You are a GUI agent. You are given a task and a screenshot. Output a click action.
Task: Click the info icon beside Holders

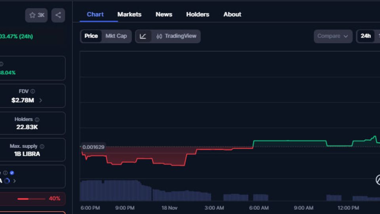(37, 120)
